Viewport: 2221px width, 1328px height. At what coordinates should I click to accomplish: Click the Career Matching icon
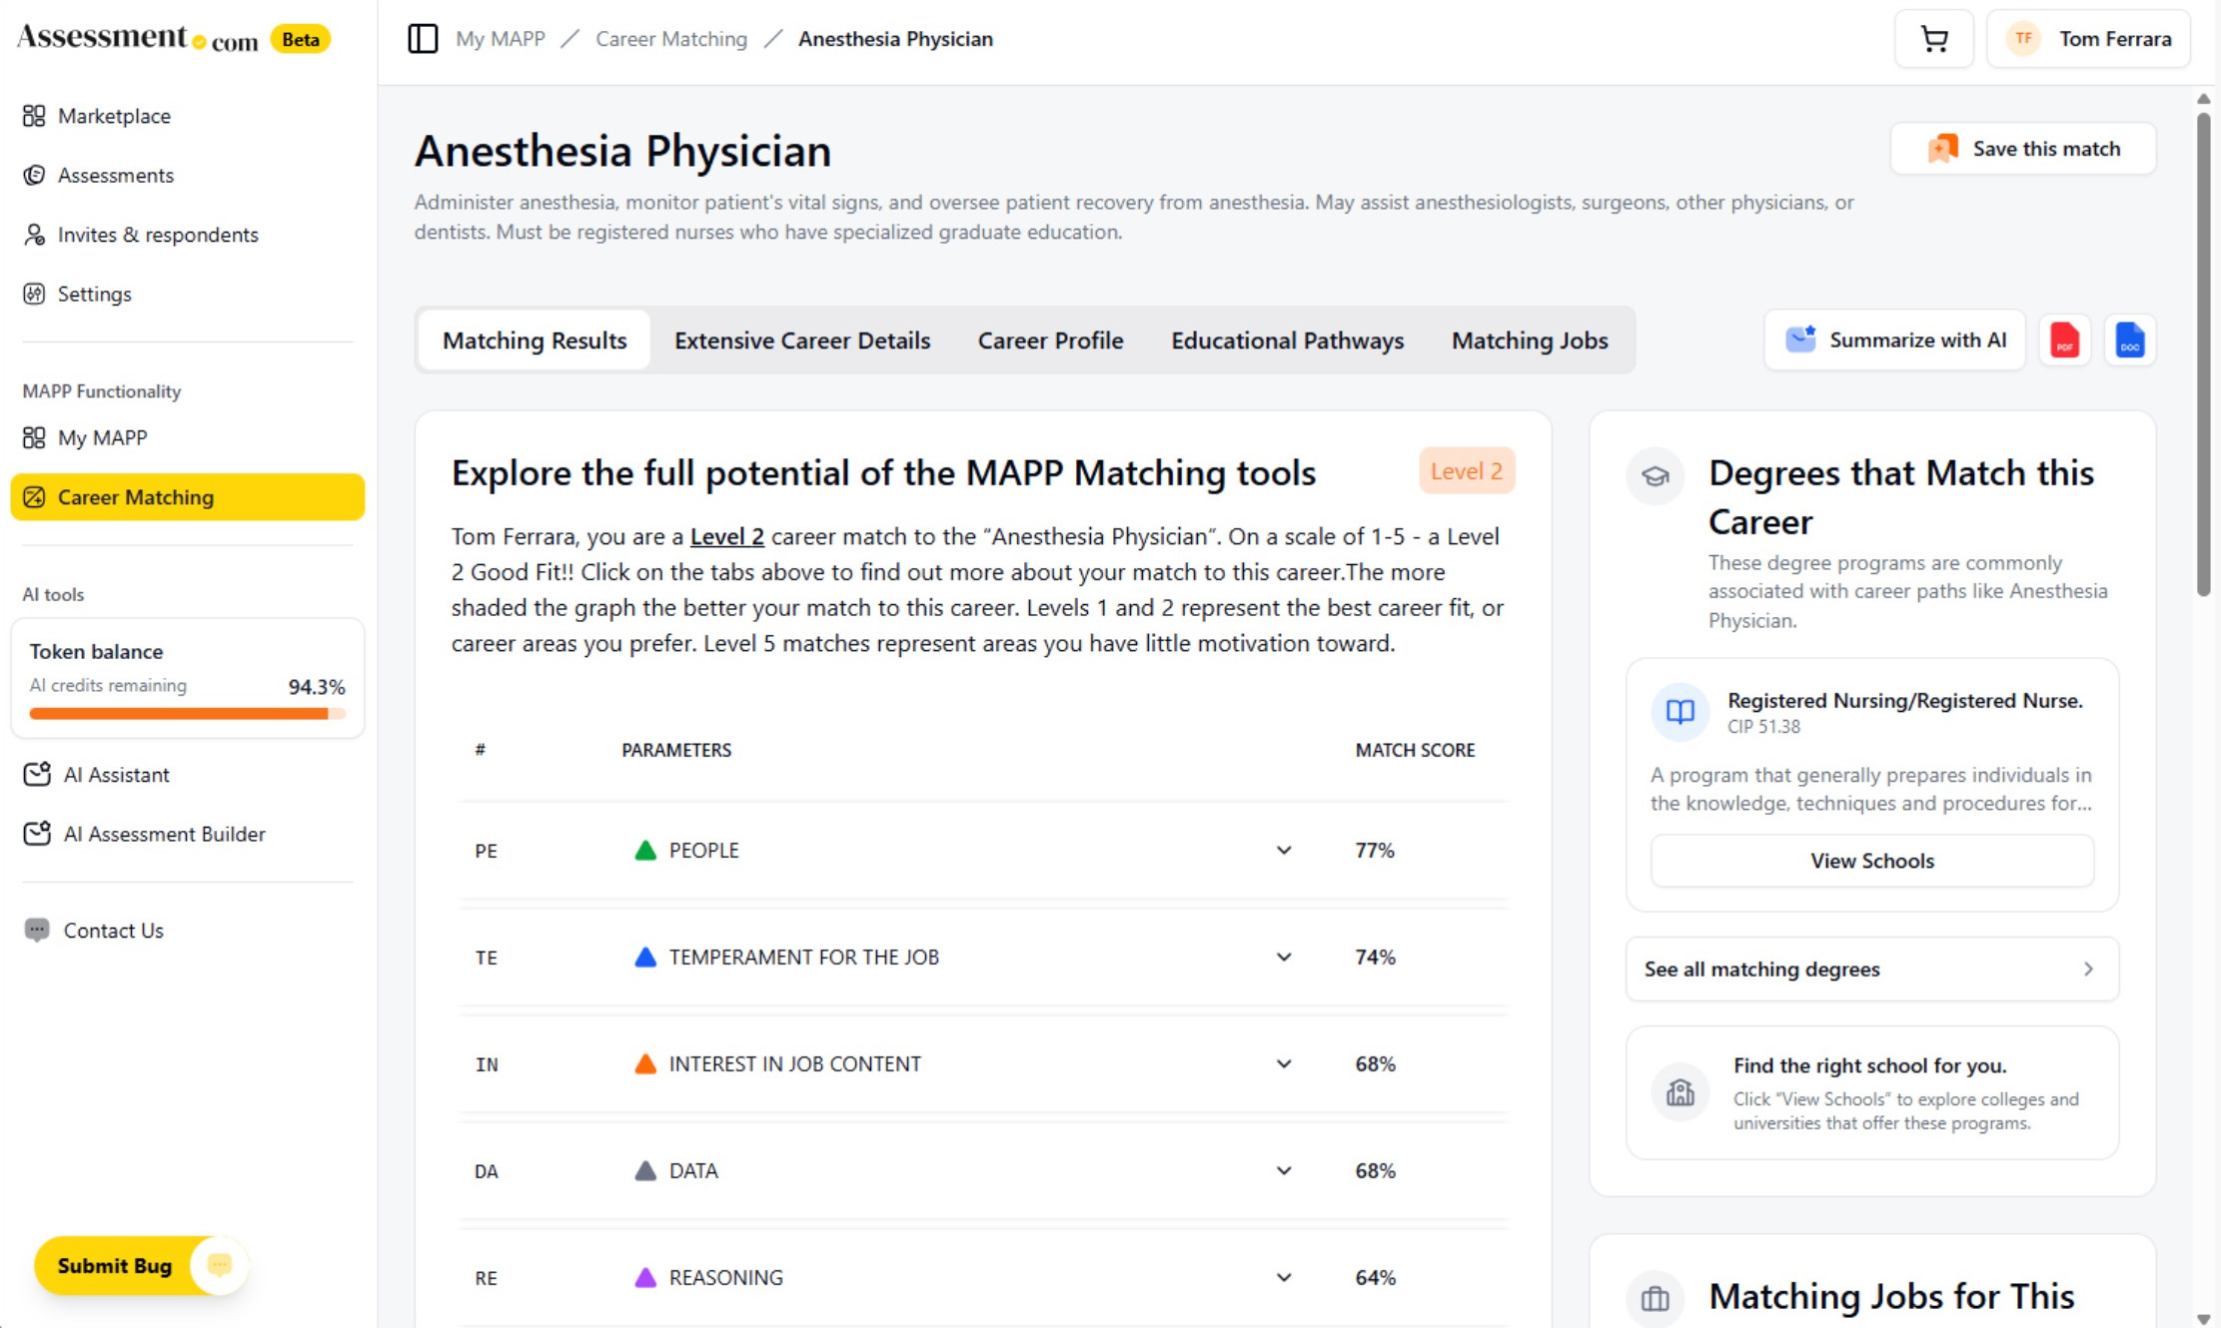(34, 497)
